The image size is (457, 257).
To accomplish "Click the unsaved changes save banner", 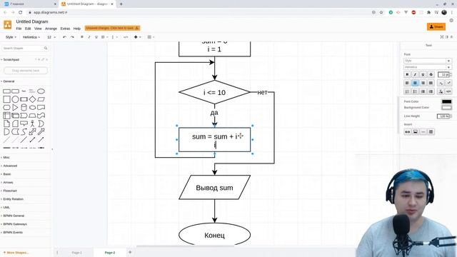I will pyautogui.click(x=113, y=28).
